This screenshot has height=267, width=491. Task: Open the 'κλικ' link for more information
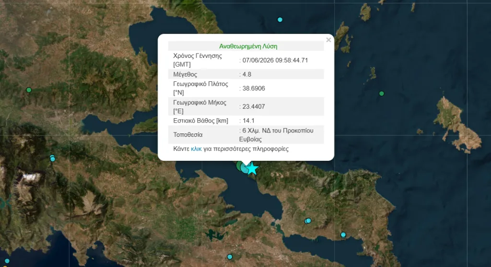tap(196, 149)
